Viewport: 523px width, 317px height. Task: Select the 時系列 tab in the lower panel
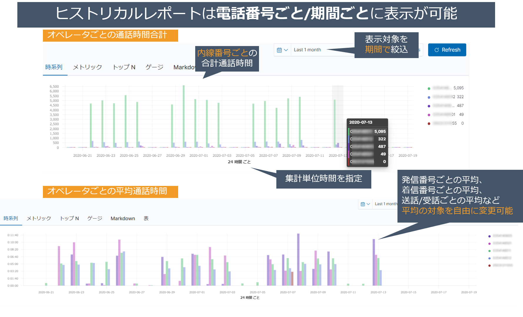point(11,218)
